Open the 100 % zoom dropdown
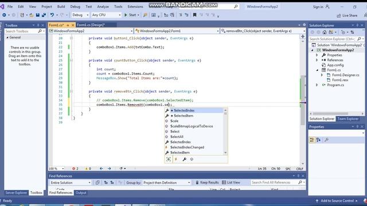 coord(56,168)
